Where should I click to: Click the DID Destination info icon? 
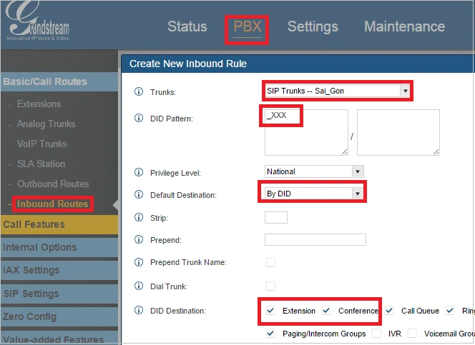(139, 311)
